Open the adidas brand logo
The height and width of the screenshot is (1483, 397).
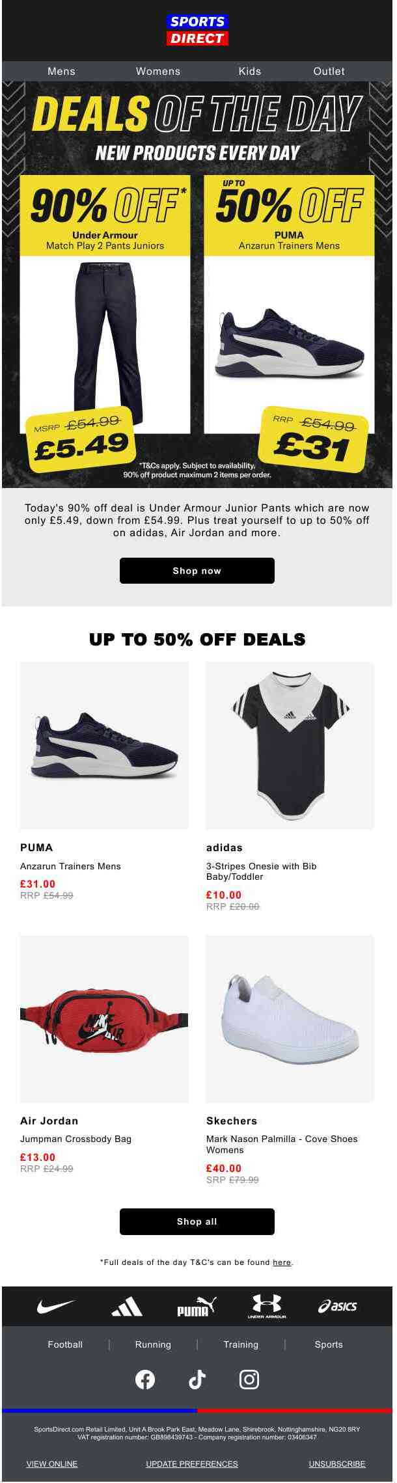(126, 1306)
